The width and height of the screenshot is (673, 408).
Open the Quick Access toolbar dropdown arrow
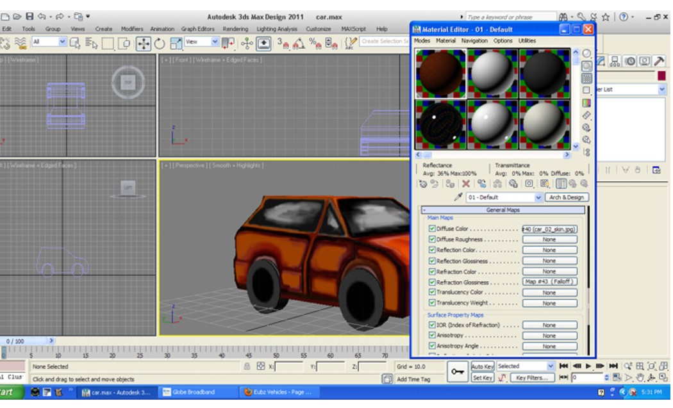click(88, 17)
